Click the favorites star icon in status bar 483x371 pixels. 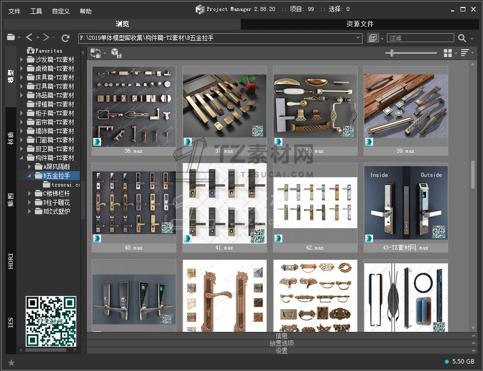tap(11, 363)
